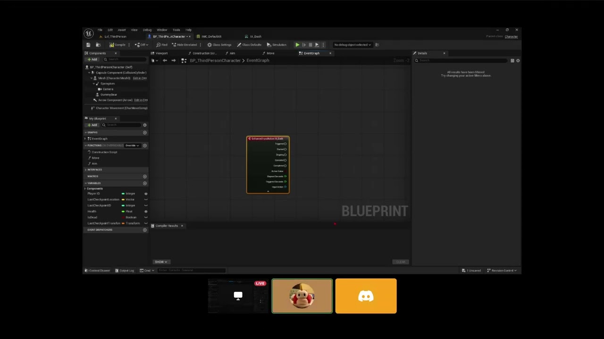Click Add button in Components panel
Screen dimensions: 604x339
point(92,60)
